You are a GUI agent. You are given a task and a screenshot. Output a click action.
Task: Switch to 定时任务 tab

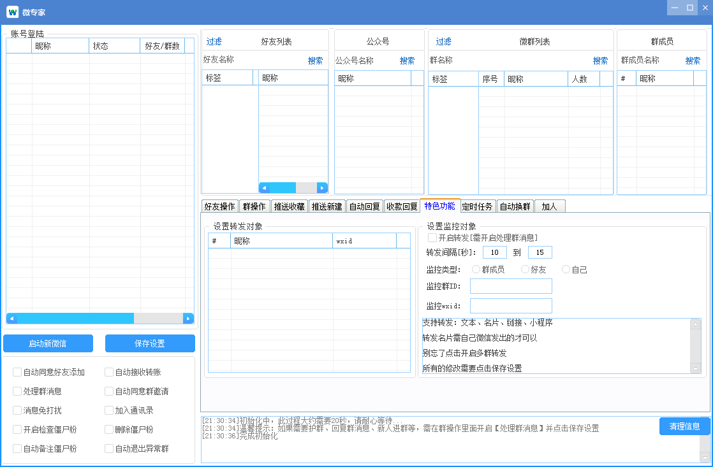click(x=477, y=206)
